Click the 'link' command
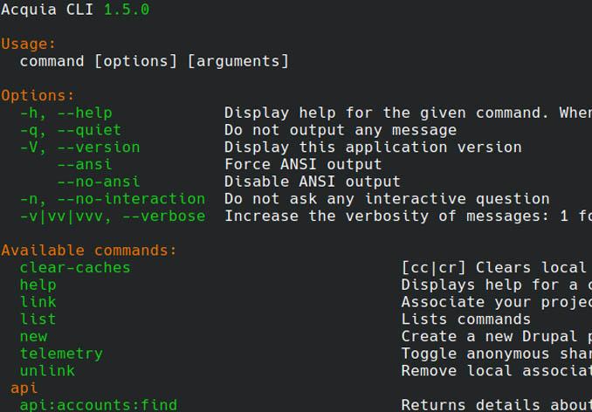This screenshot has height=412, width=592. click(x=38, y=302)
